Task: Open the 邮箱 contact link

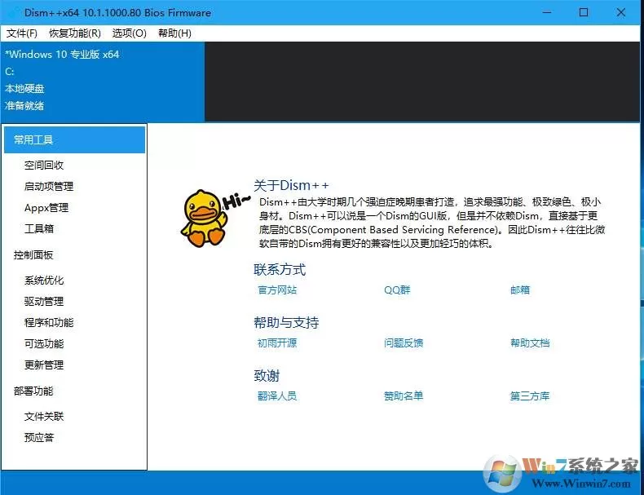Action: (x=520, y=290)
